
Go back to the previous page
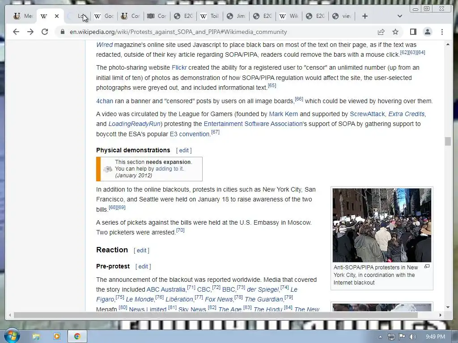pyautogui.click(x=16, y=32)
